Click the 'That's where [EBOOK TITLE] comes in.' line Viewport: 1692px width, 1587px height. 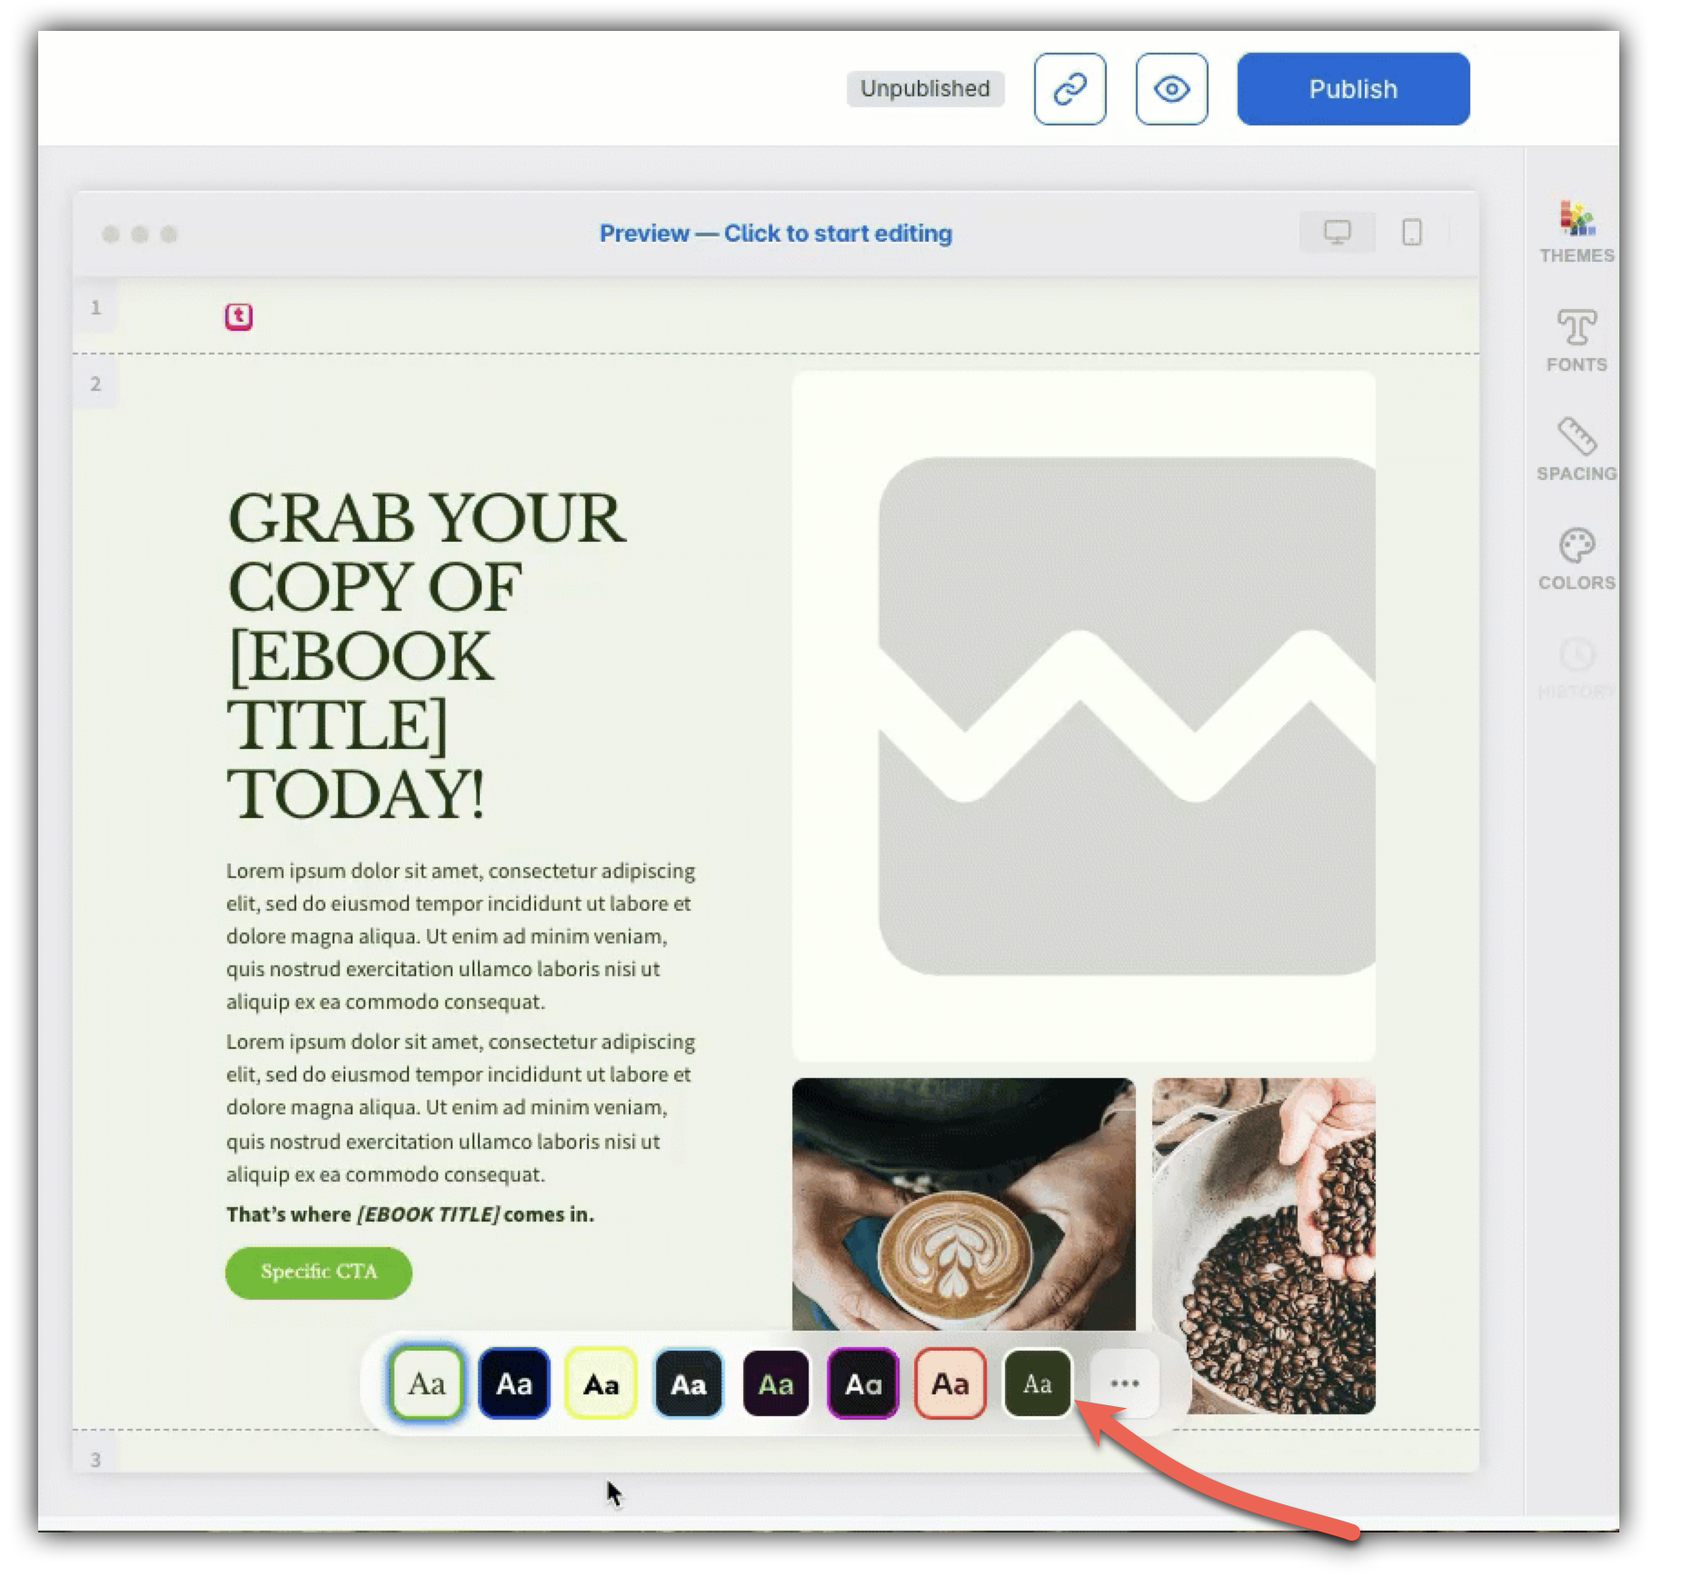[x=410, y=1214]
